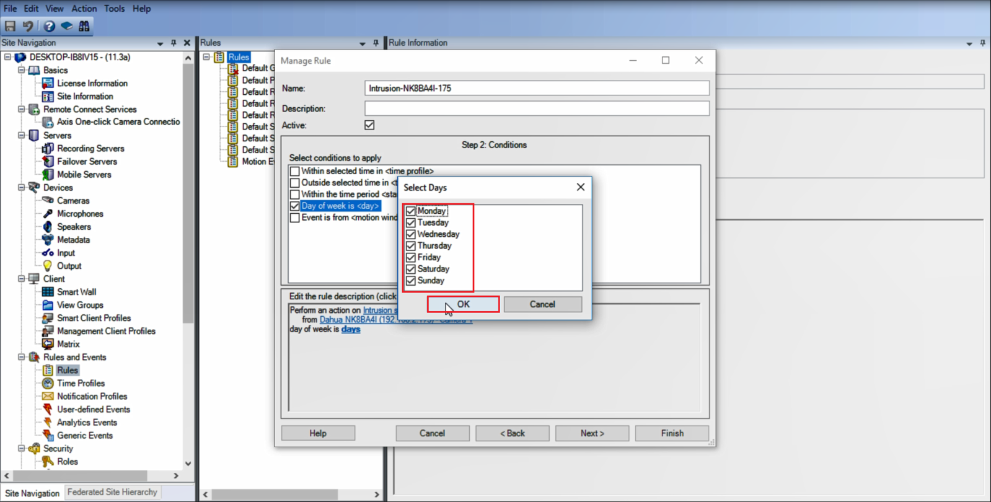Uncheck Sunday in Select Days

tap(411, 281)
